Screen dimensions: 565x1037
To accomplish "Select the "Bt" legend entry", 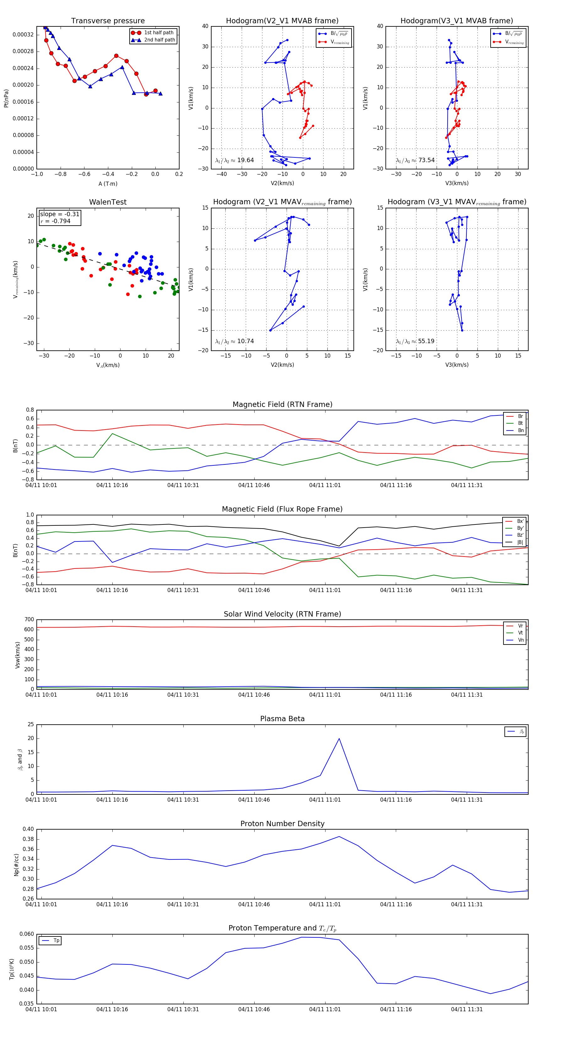I will coord(515,423).
